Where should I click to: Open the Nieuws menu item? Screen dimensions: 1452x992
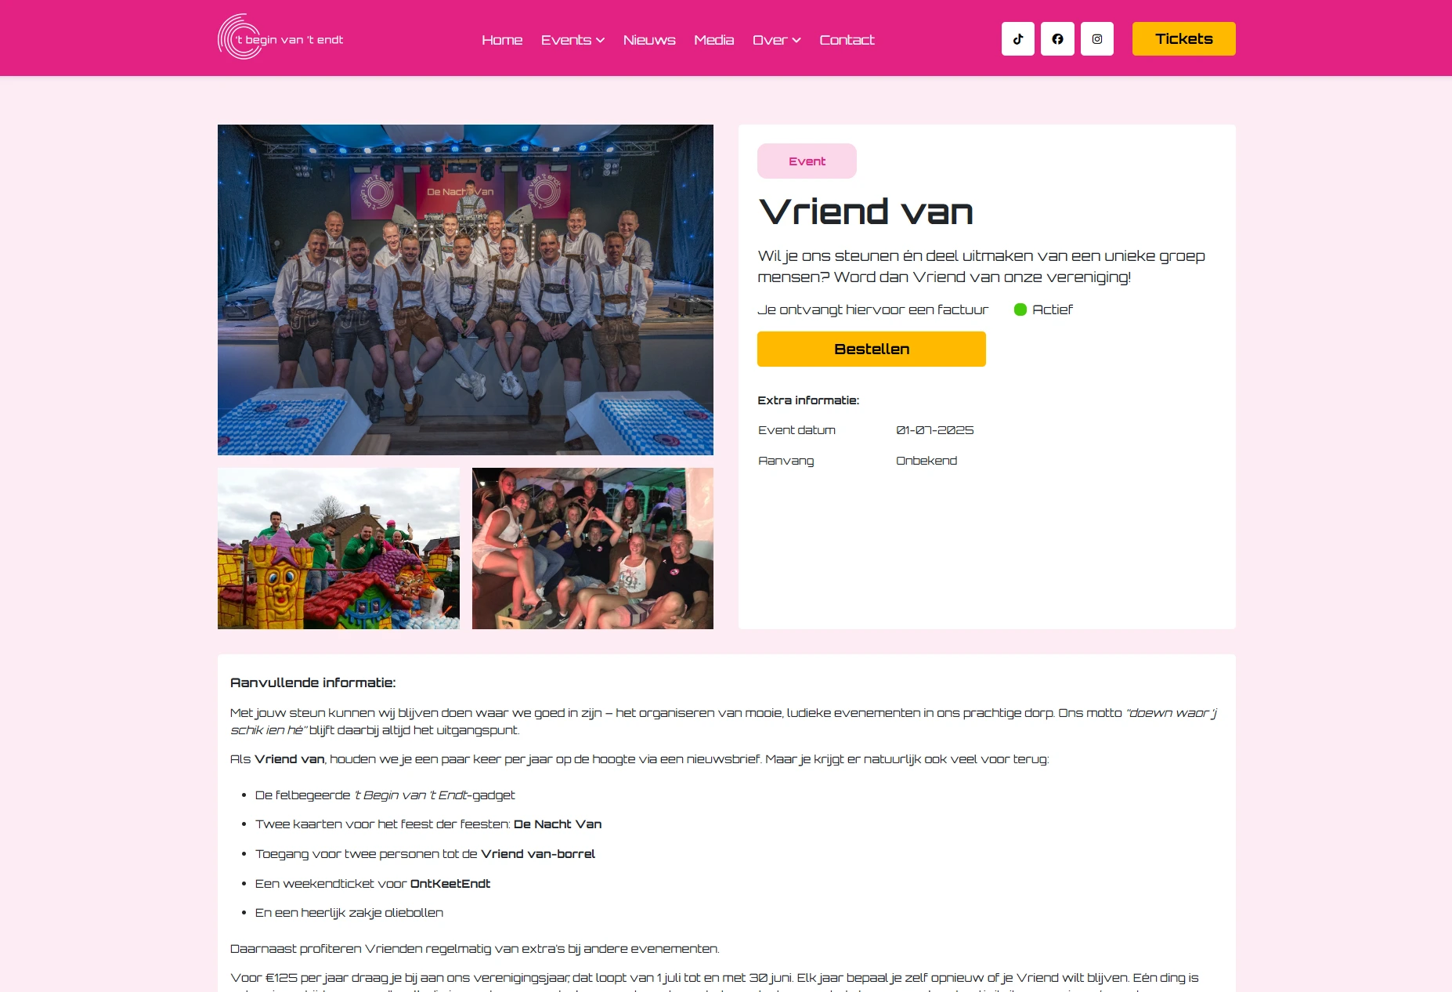pyautogui.click(x=649, y=40)
